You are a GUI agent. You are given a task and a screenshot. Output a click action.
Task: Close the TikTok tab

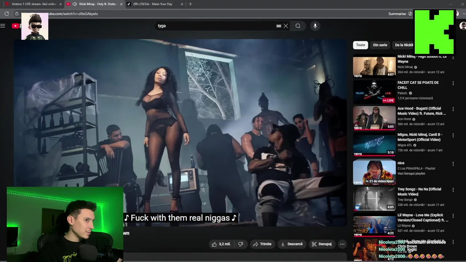182,4
